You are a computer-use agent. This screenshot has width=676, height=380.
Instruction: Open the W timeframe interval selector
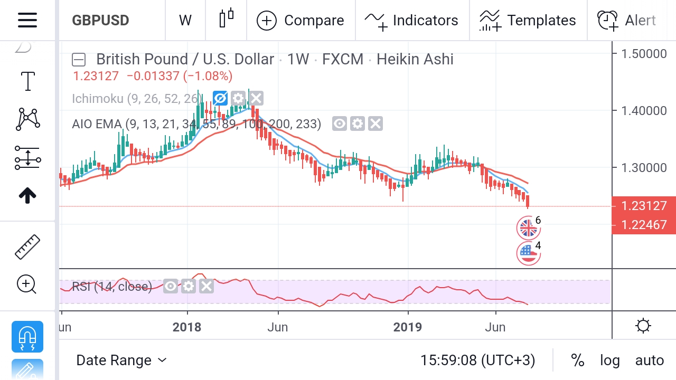pos(185,20)
